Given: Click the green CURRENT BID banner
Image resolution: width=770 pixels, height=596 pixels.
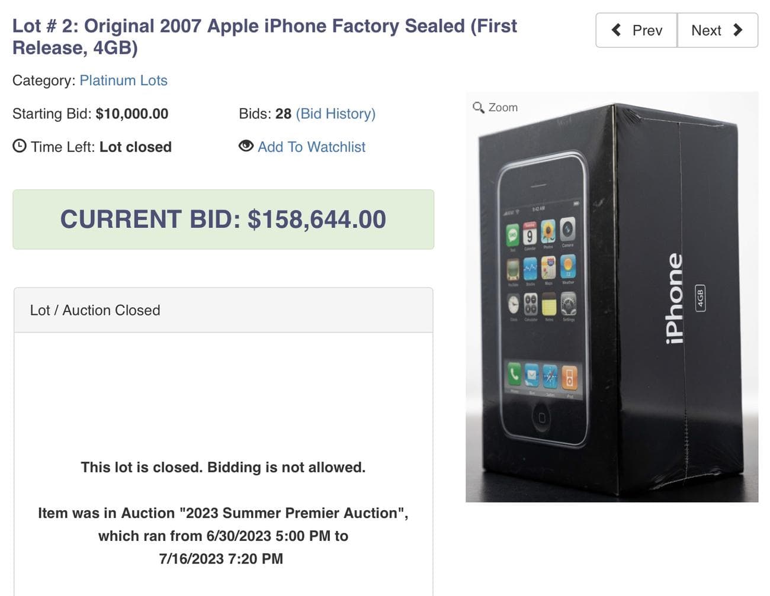Looking at the screenshot, I should (x=222, y=219).
